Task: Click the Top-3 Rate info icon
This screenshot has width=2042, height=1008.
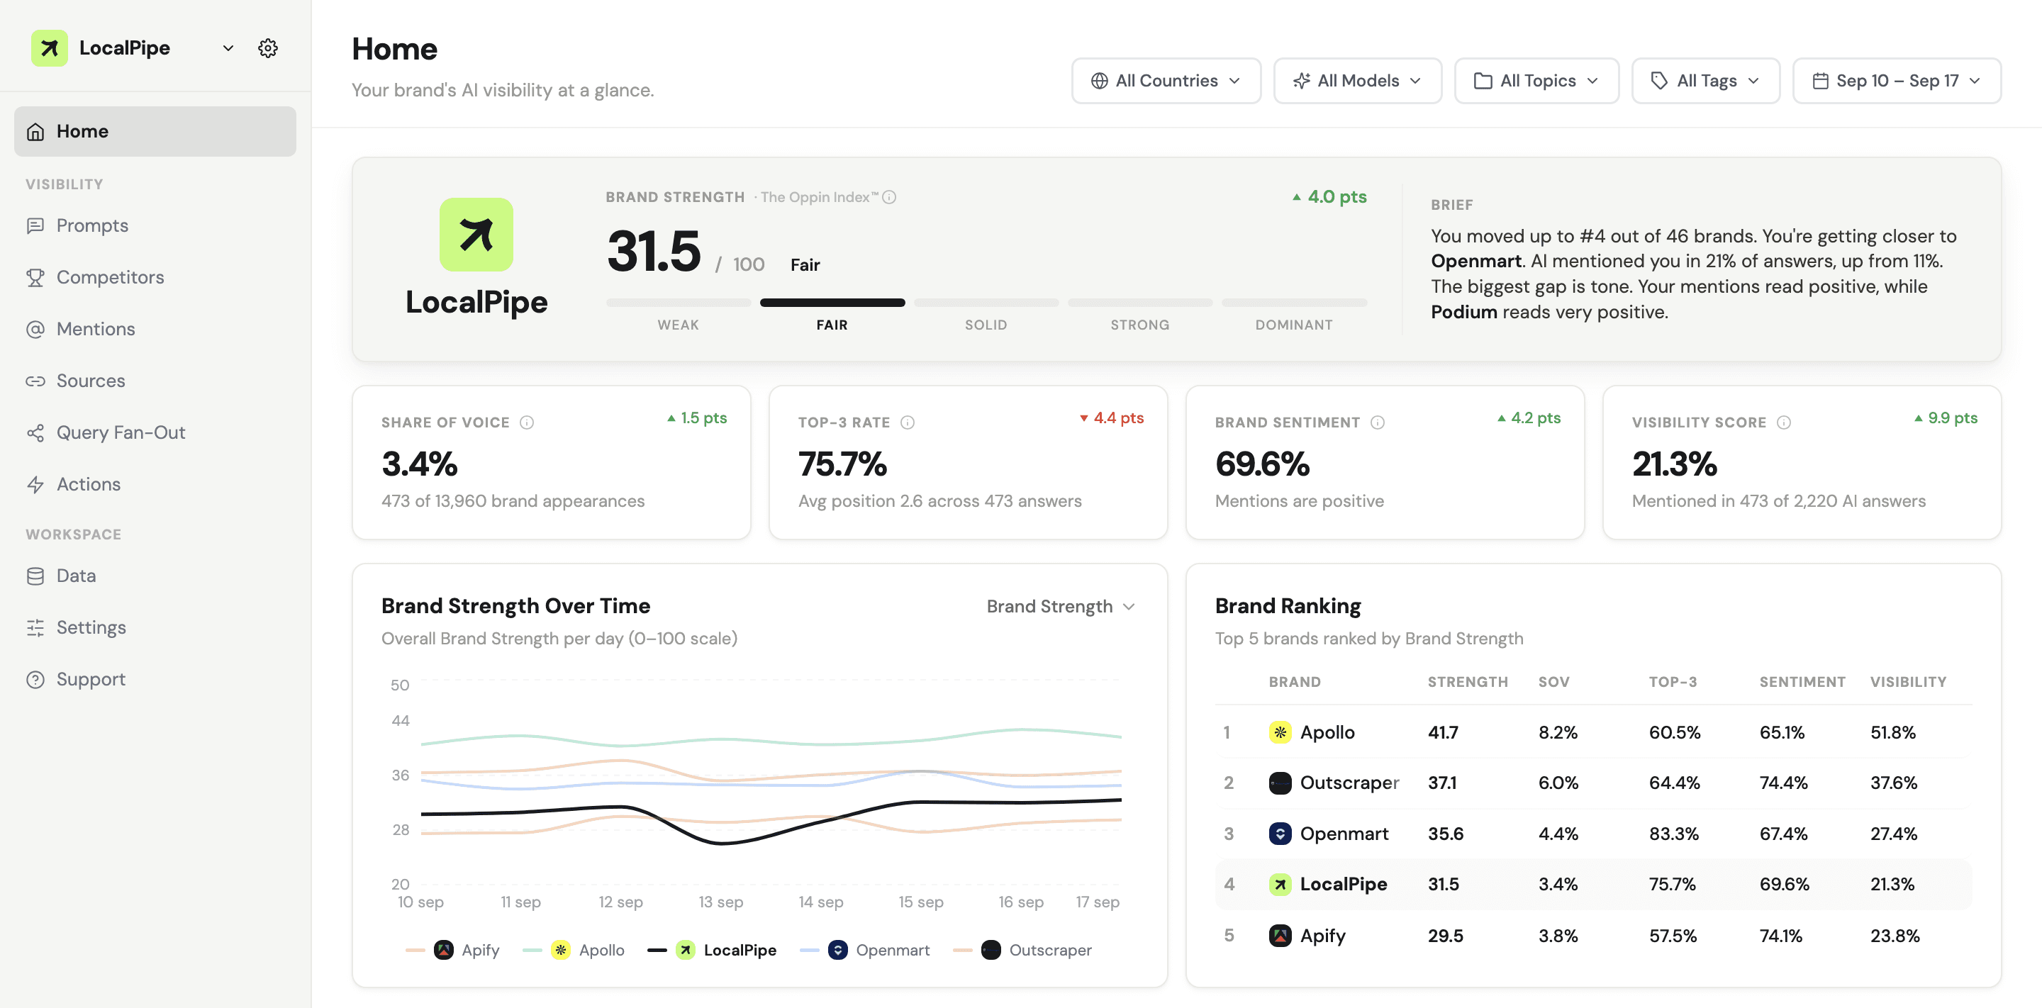Action: click(x=908, y=422)
